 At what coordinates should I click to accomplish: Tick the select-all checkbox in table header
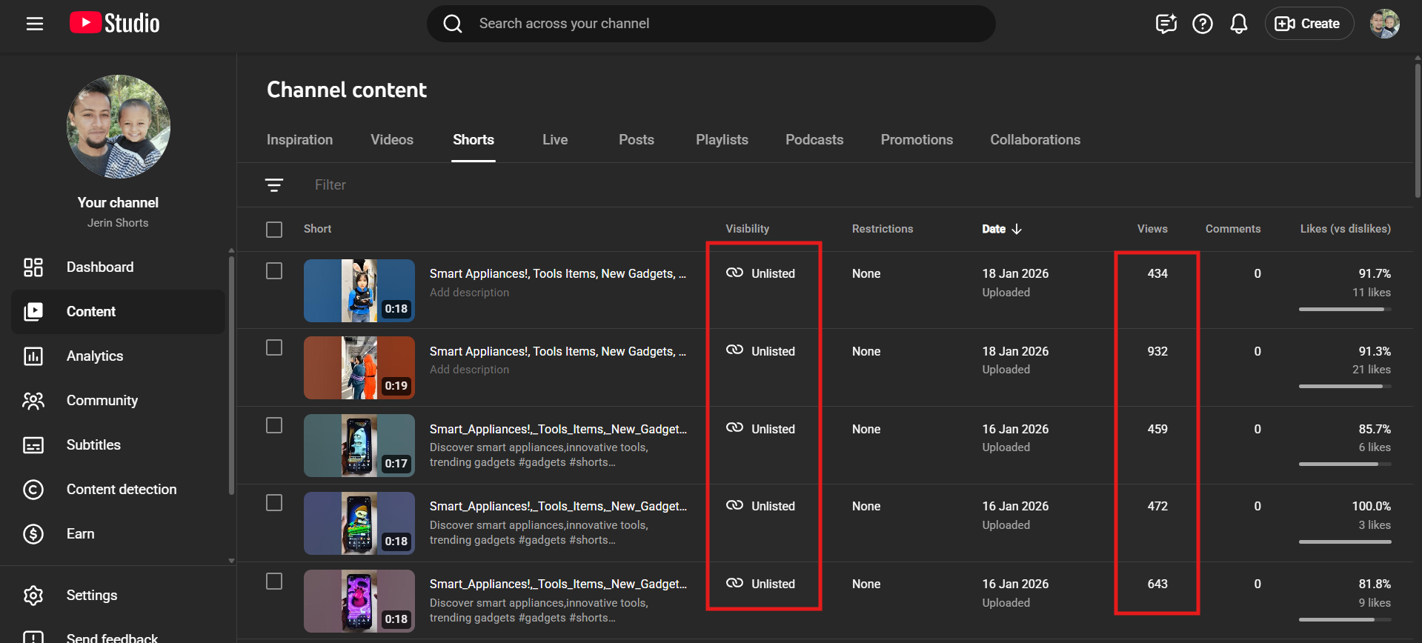point(274,230)
